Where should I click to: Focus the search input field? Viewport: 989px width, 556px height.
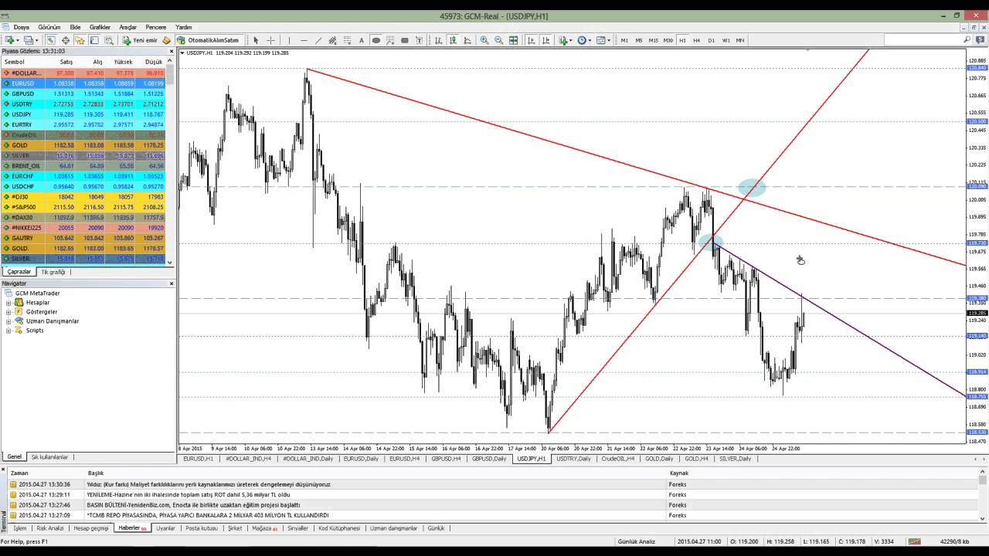(923, 39)
